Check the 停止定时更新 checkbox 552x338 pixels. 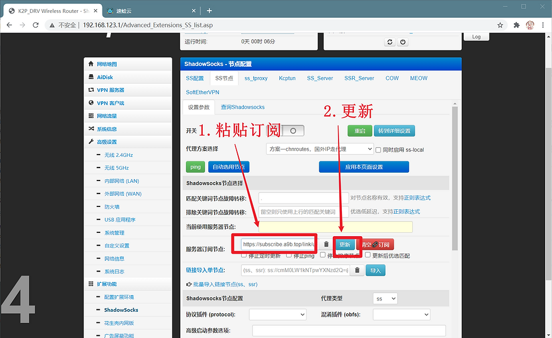pos(243,255)
